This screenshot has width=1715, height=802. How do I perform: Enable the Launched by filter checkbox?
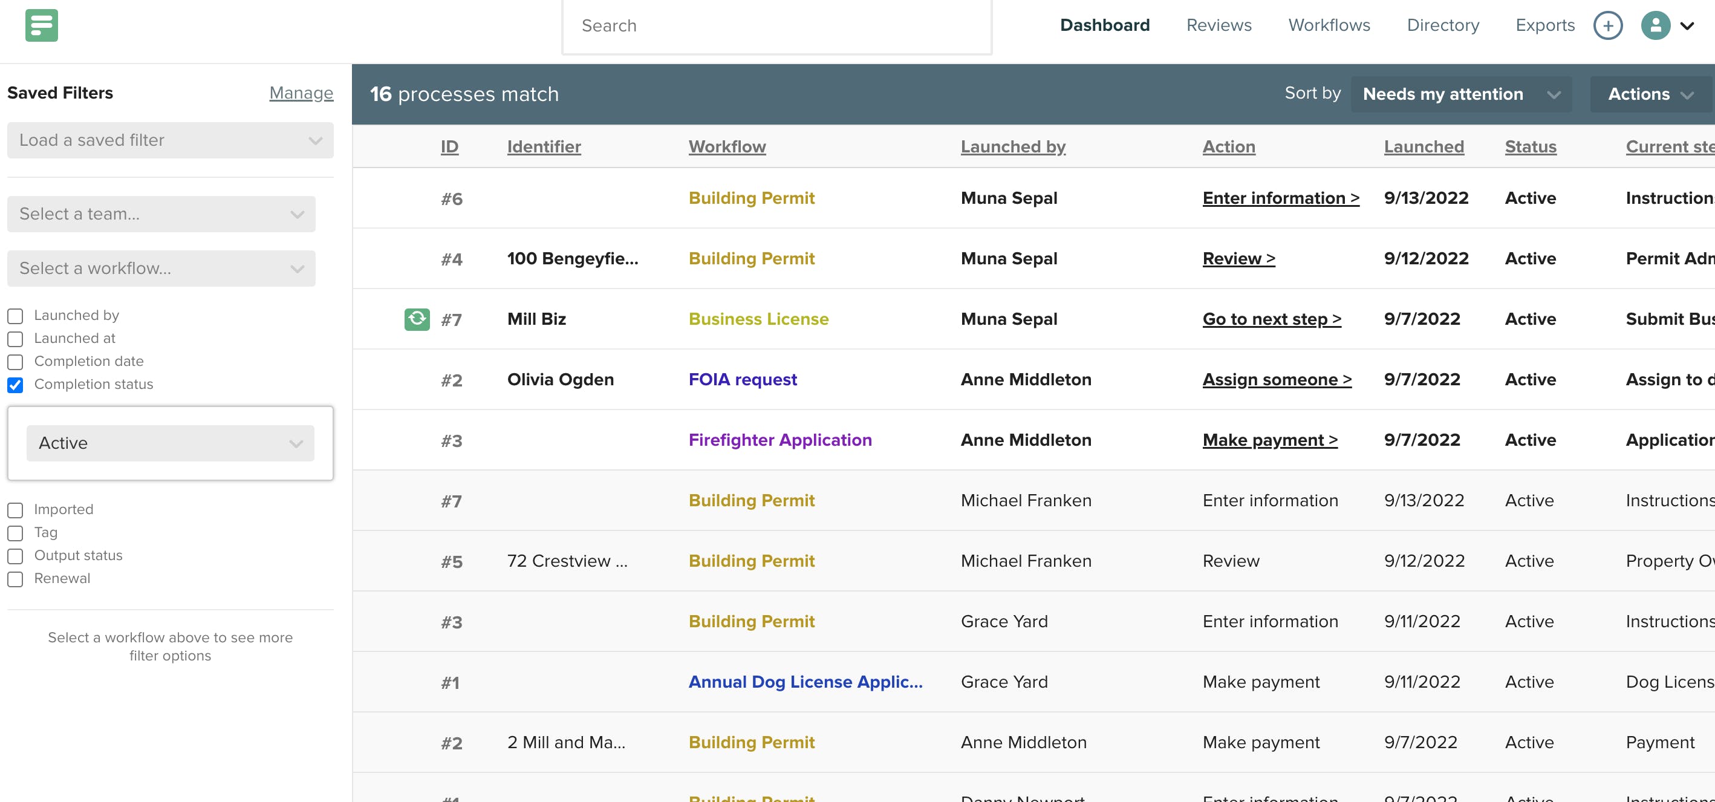pos(15,316)
